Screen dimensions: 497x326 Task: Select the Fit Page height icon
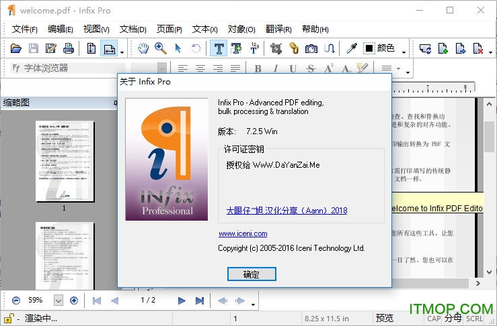(x=91, y=48)
